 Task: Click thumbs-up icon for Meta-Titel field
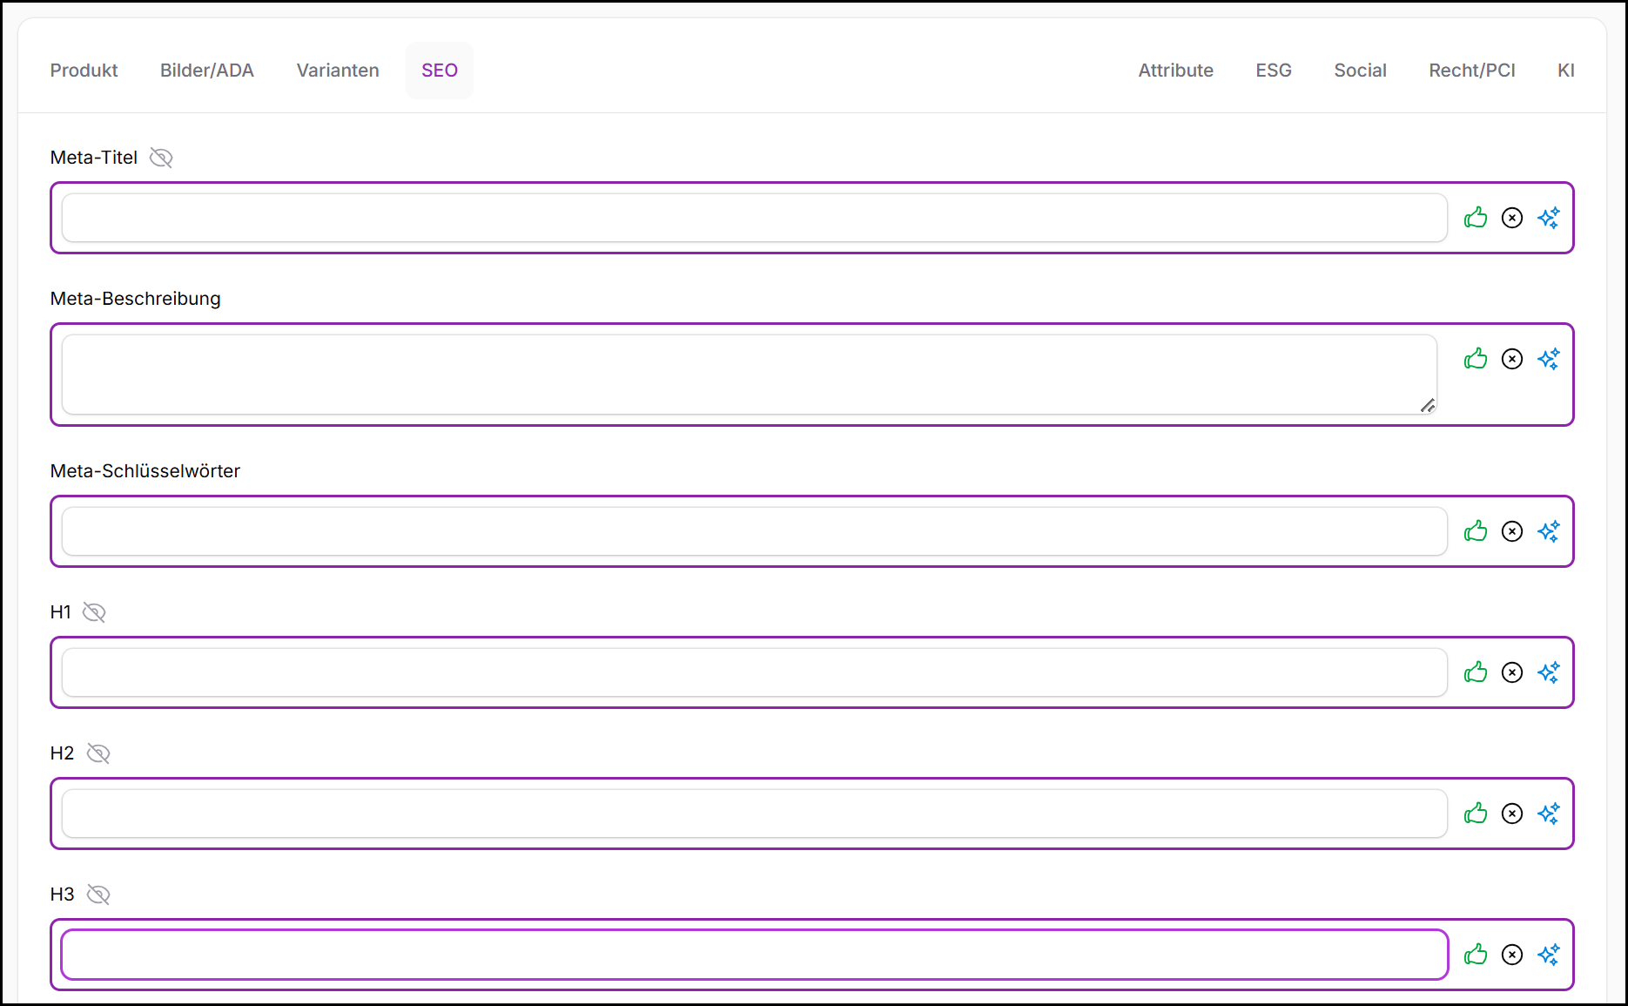pos(1476,218)
